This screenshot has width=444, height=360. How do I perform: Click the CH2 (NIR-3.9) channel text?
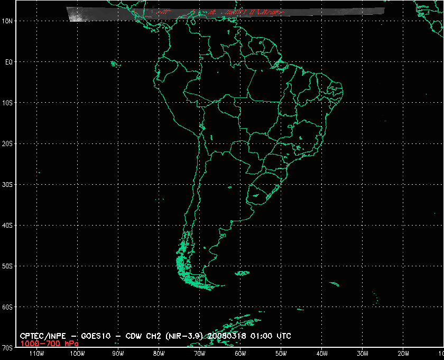click(175, 336)
